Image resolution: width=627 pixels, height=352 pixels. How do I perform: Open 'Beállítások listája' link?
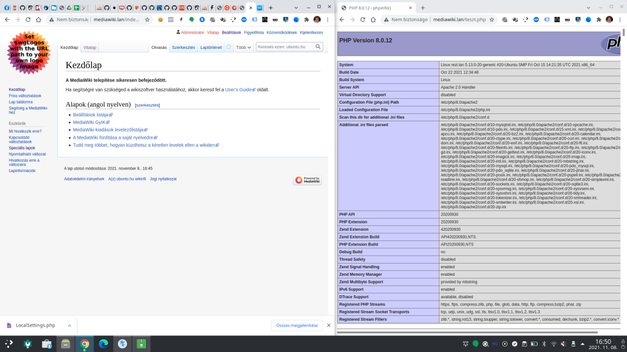point(93,115)
